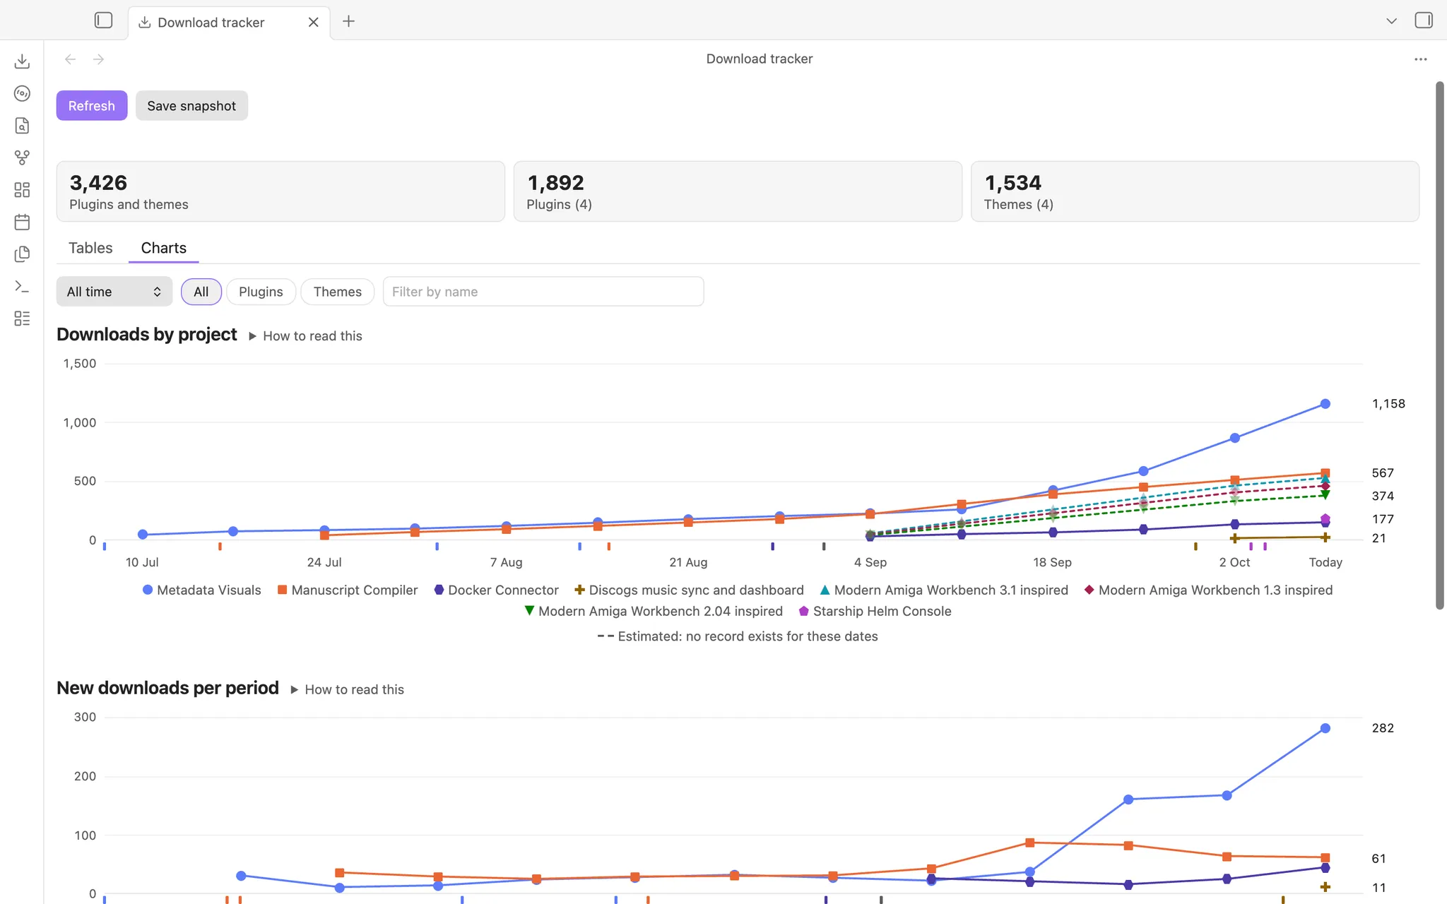Viewport: 1447px width, 904px height.
Task: Toggle the right sidebar panel icon
Action: tap(1424, 20)
